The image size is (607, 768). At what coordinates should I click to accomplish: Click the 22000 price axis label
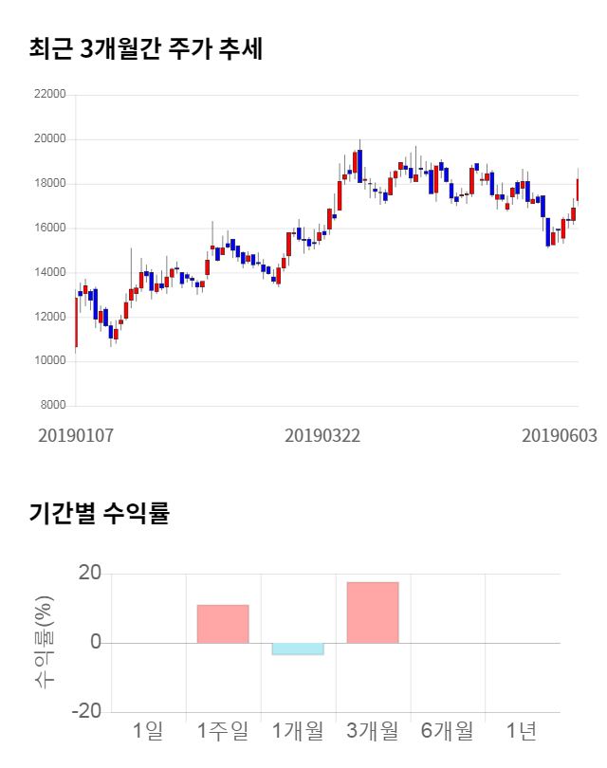pyautogui.click(x=49, y=95)
